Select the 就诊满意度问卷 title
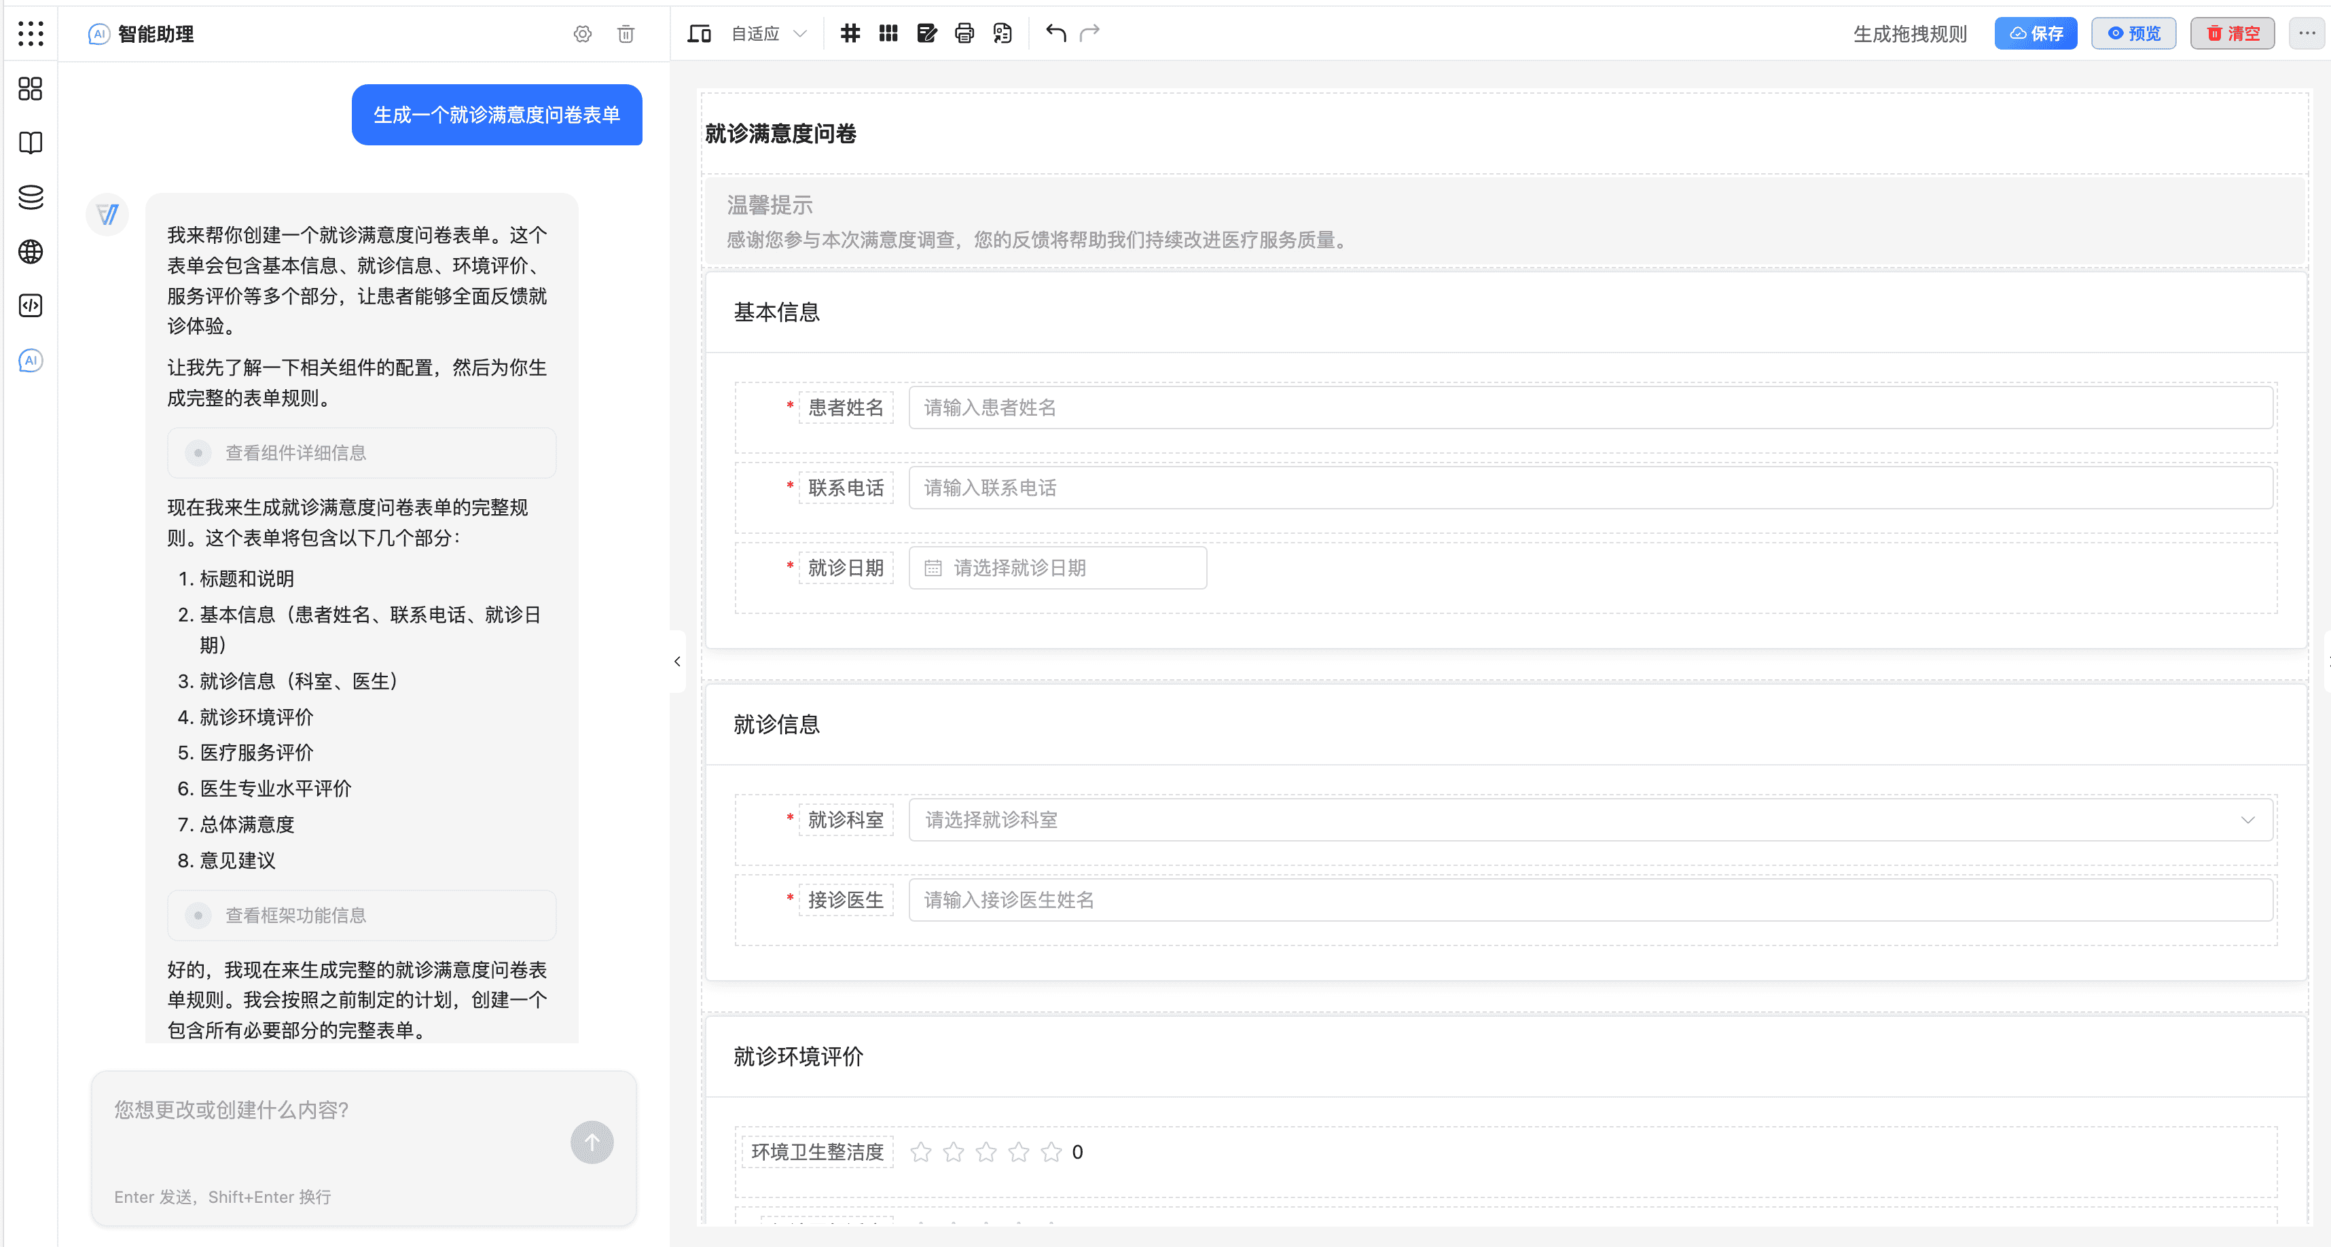Viewport: 2331px width, 1247px height. (x=780, y=134)
